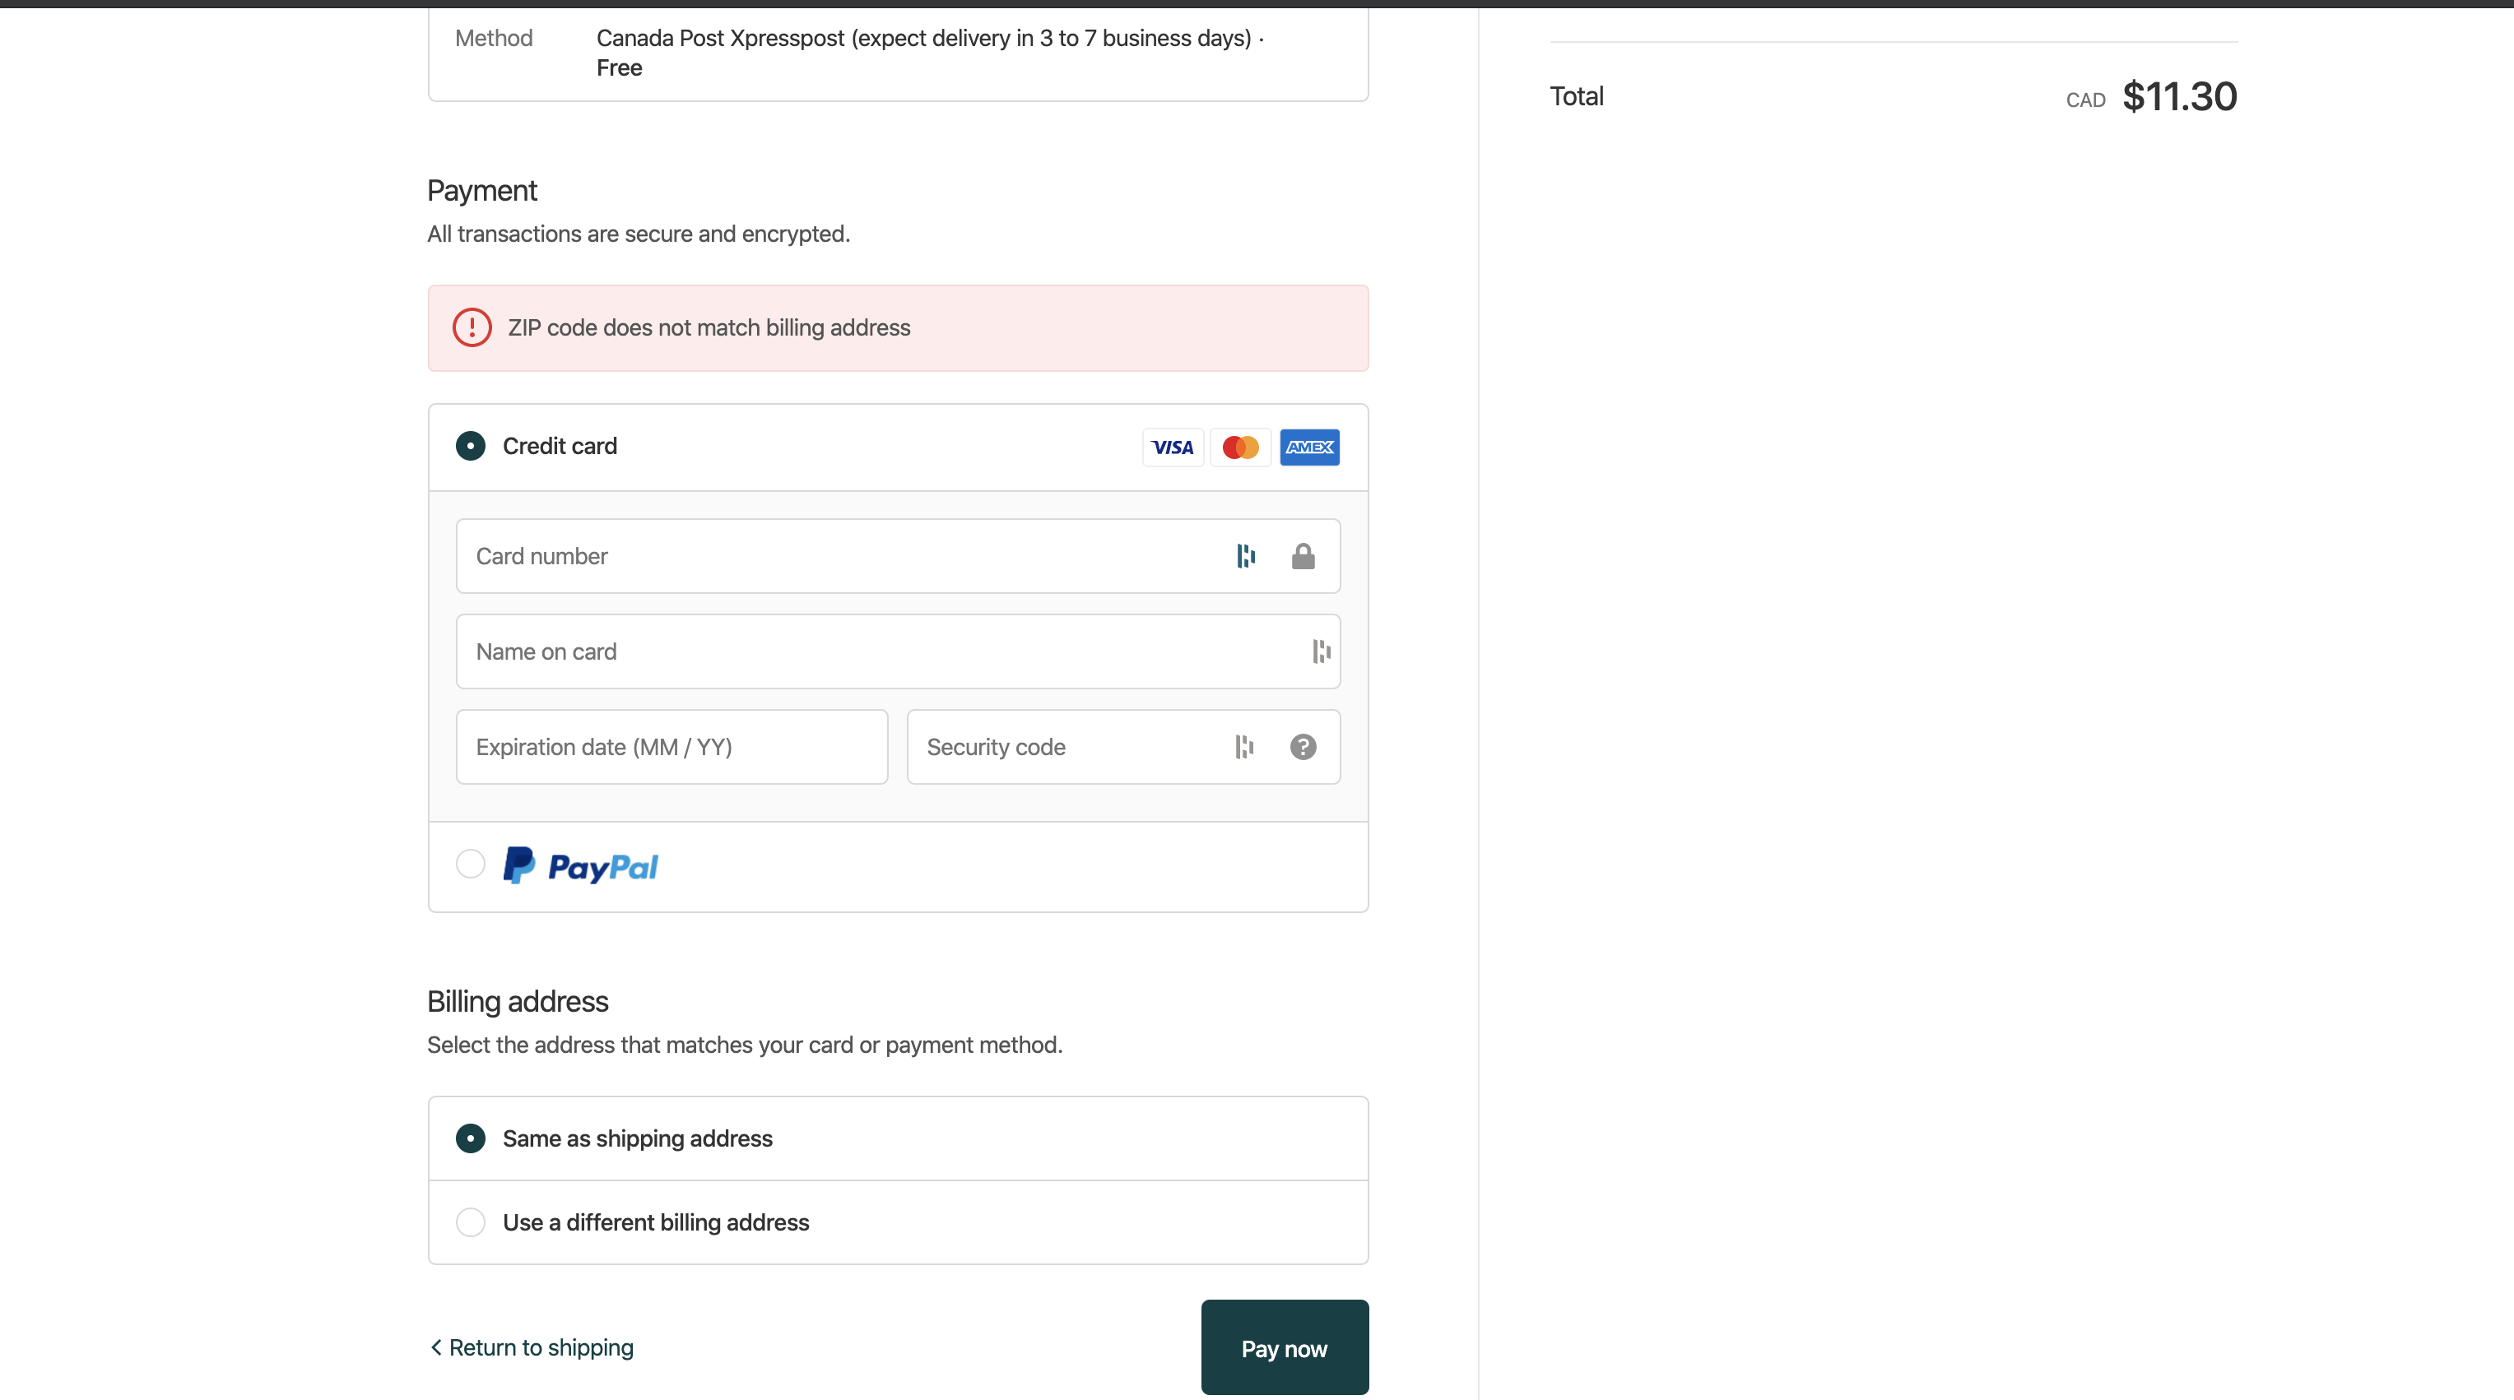Click the autofill icon in Name on card field
Screen dimensions: 2514x1400
pos(1322,651)
